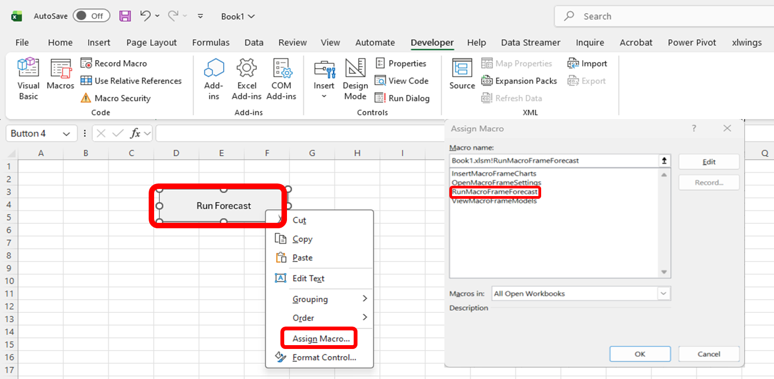
Task: Choose Copy from the context menu
Action: click(x=319, y=239)
